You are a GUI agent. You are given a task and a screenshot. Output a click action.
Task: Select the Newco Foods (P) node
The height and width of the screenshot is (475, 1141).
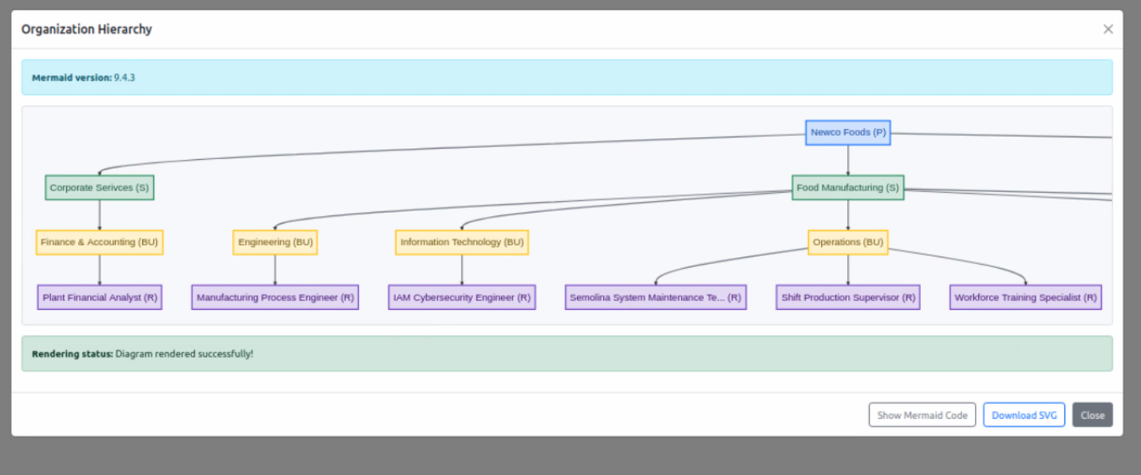click(847, 132)
